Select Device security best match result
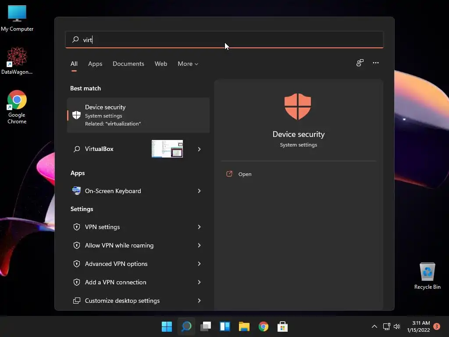Image resolution: width=449 pixels, height=337 pixels. 138,115
